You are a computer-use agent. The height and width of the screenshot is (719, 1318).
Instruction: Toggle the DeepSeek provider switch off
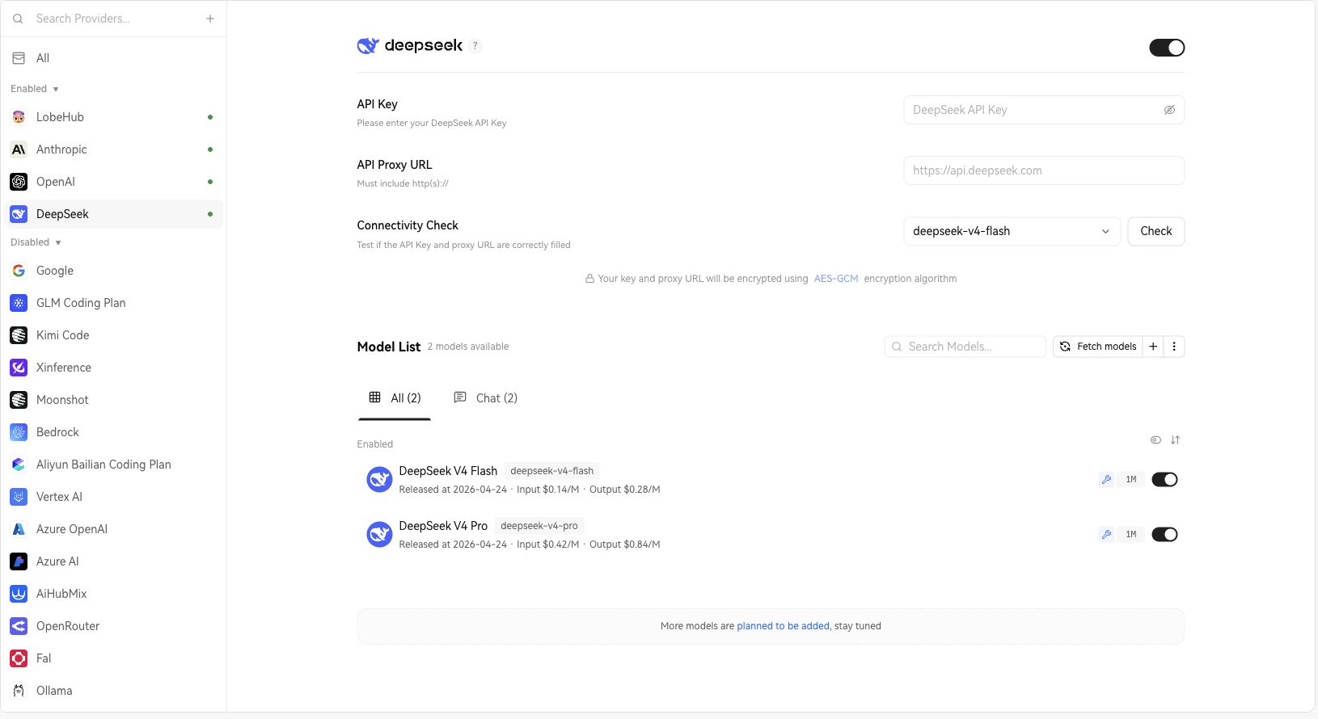coord(1167,48)
